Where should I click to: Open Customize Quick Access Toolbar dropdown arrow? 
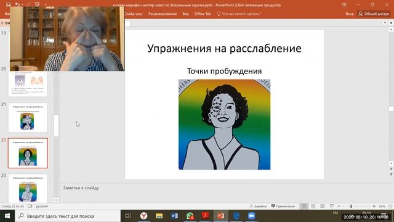[46, 4]
